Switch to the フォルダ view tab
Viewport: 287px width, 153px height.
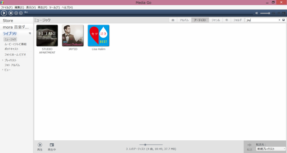(x=237, y=20)
